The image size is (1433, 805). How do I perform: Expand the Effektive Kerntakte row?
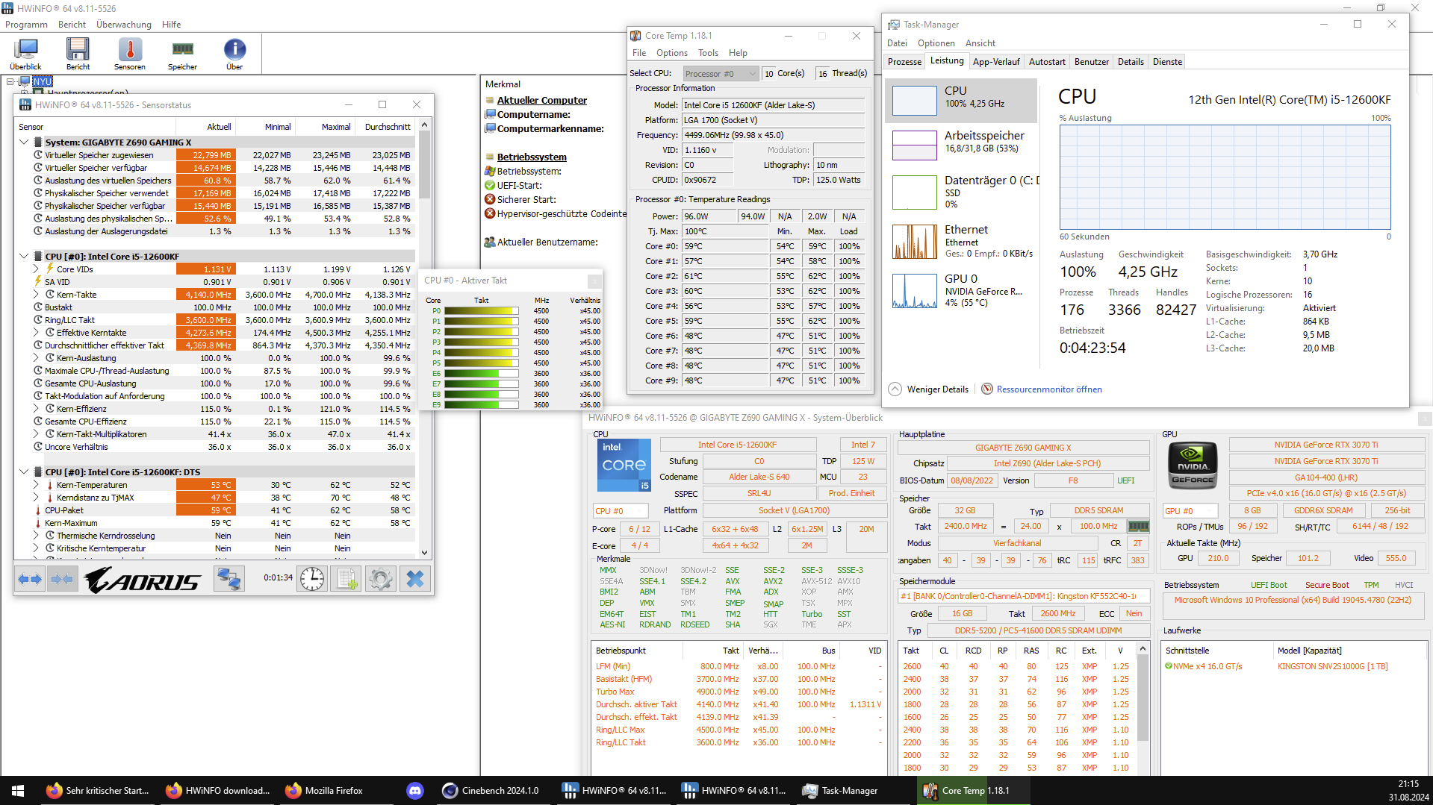[x=36, y=332]
